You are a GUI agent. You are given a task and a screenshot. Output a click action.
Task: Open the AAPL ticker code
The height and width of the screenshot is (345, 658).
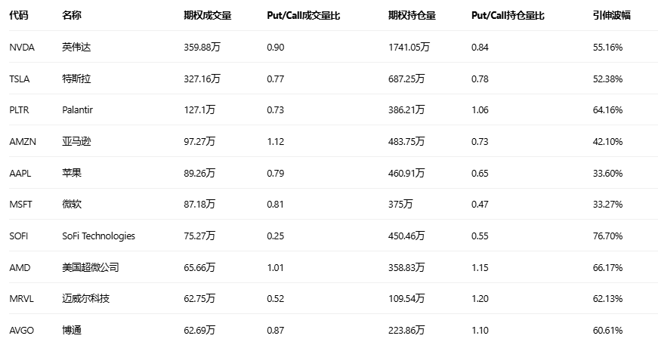[x=20, y=173]
